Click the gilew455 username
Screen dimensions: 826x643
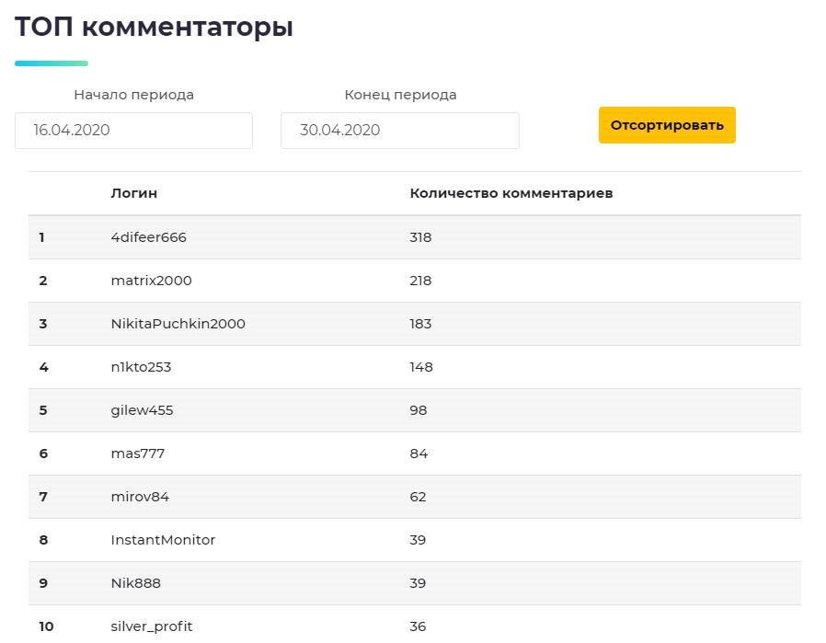pos(143,410)
